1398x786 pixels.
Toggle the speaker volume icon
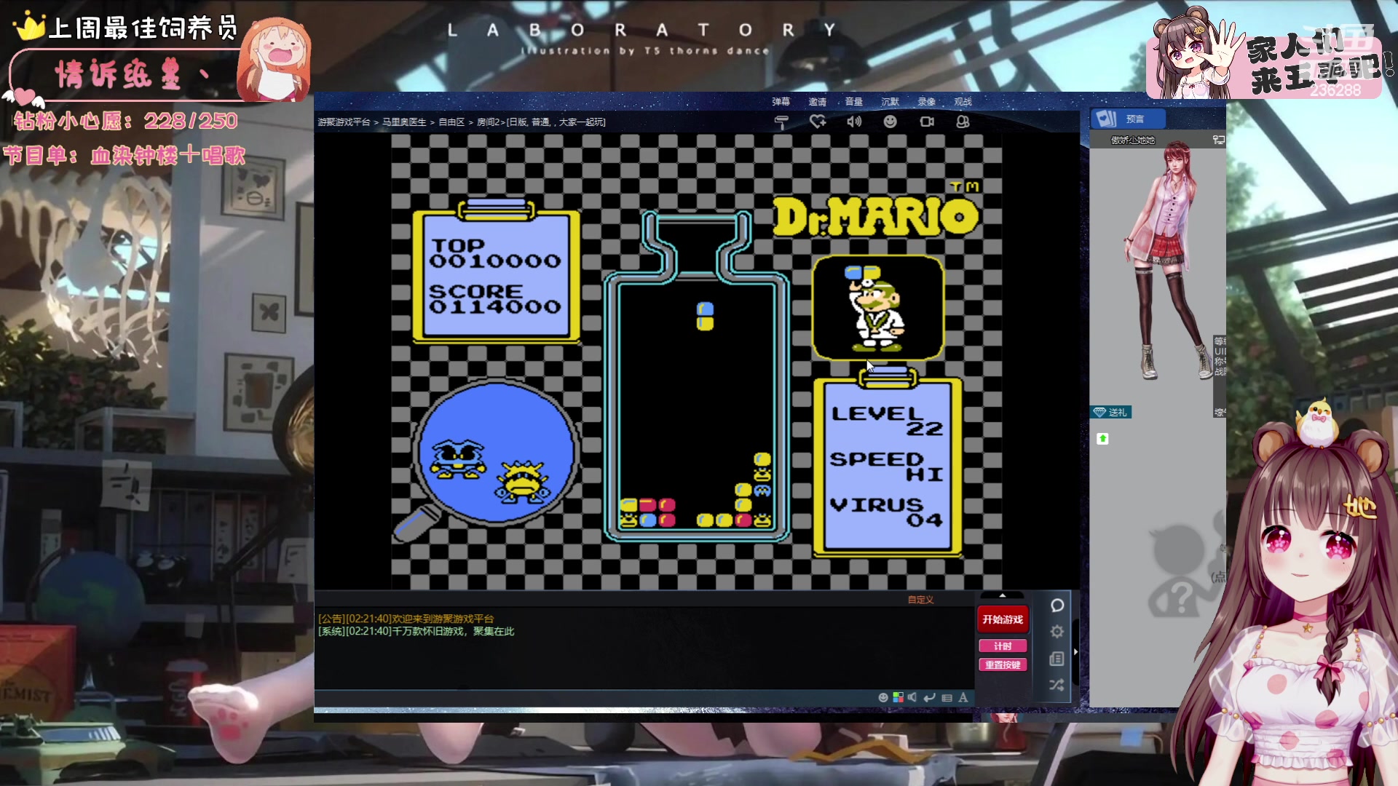(854, 122)
